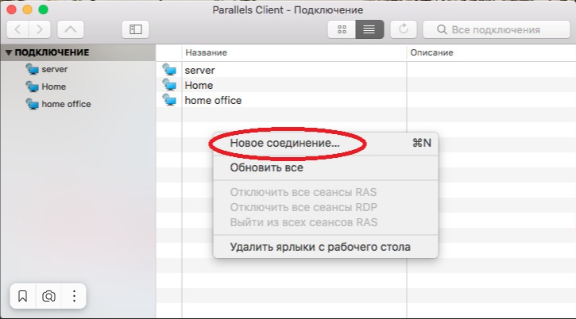Switch to icon grid view
Screen dimensions: 576x319
[x=342, y=29]
